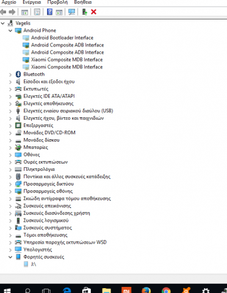Screen dimensions: 227x293
Task: Click the properties toolbar icon
Action: 37,12
